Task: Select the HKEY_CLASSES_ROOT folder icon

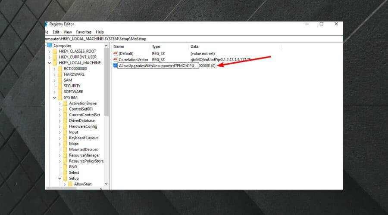Action: point(54,51)
